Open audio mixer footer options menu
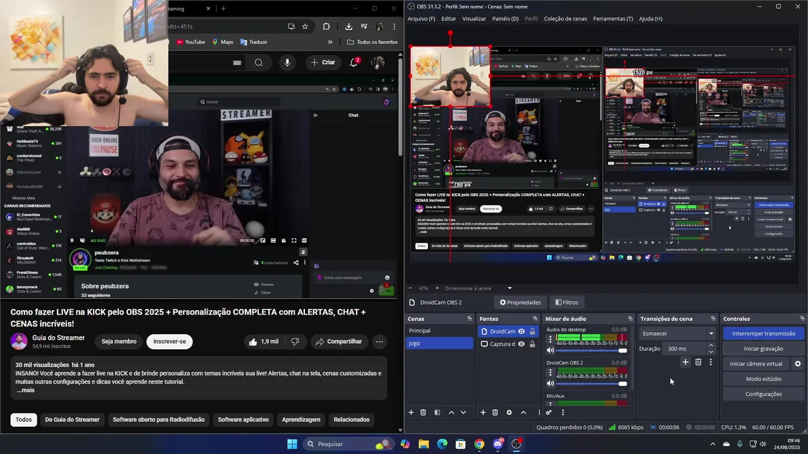The height and width of the screenshot is (454, 808). 563,412
